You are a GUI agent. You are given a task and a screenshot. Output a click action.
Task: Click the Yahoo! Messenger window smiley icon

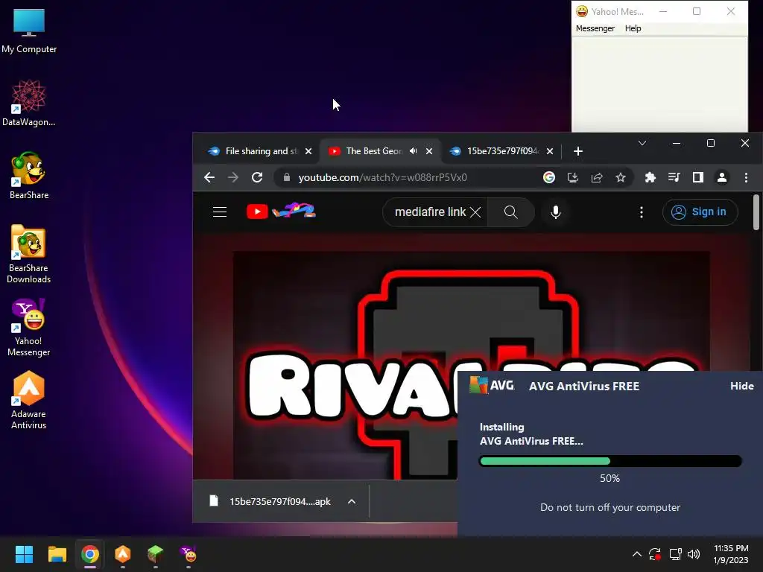pos(581,11)
